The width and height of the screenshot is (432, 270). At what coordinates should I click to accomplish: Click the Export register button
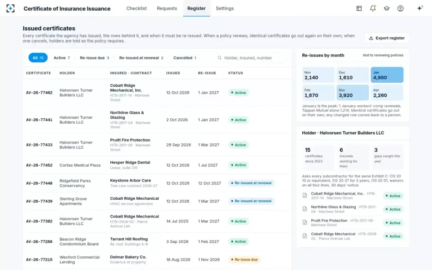pos(387,38)
